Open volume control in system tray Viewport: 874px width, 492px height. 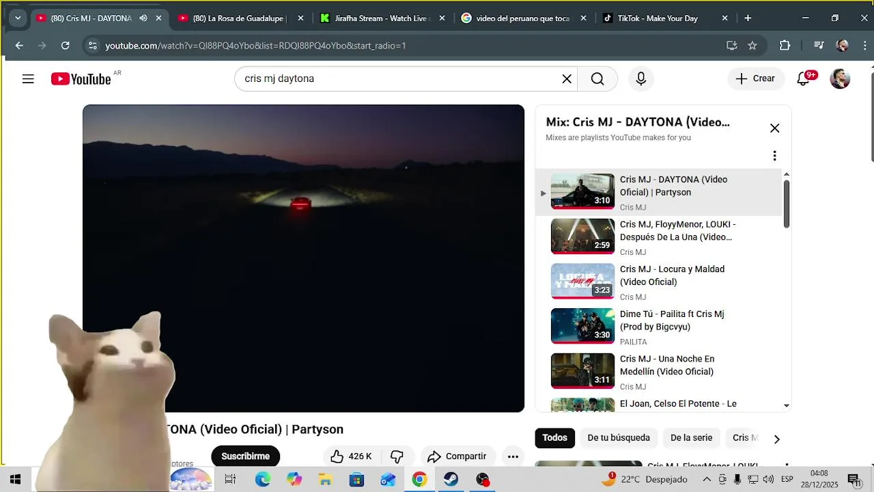tap(768, 480)
